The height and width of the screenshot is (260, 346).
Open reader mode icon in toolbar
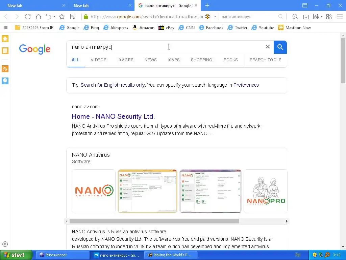coord(73,17)
